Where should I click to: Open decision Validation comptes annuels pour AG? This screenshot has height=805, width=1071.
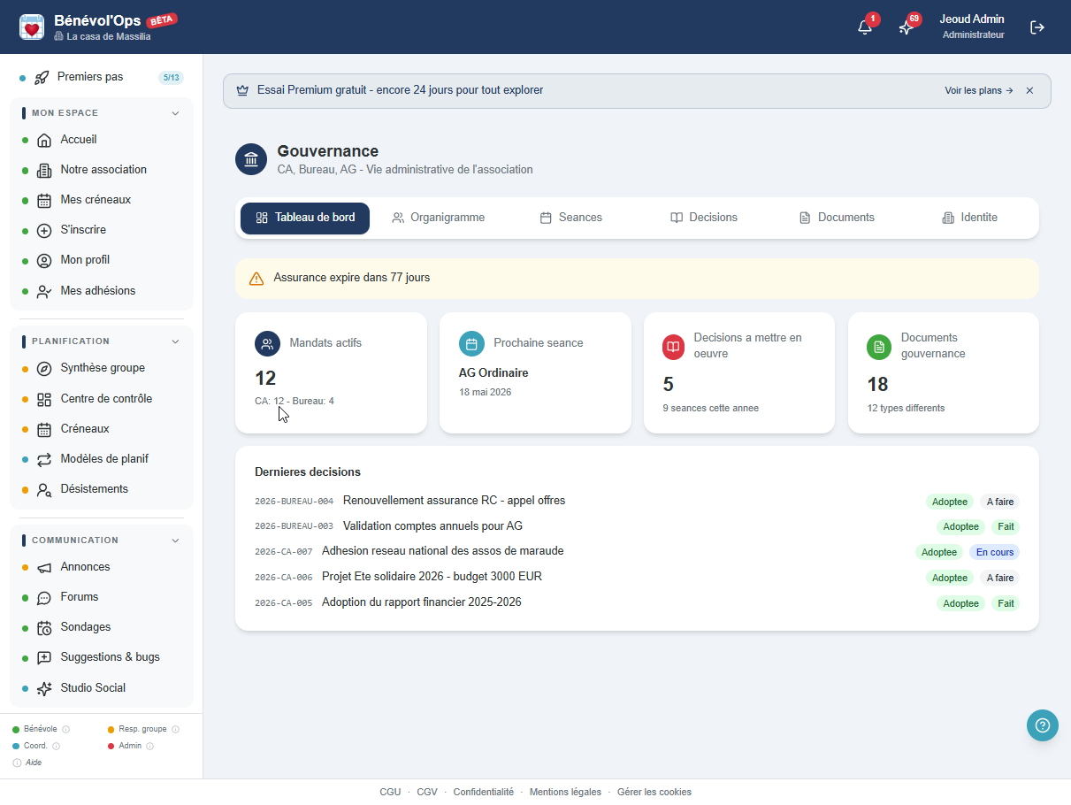click(432, 526)
